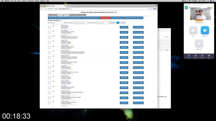
Task: Click the purple extension icon in Chrome toolbar
Action: (154, 9)
